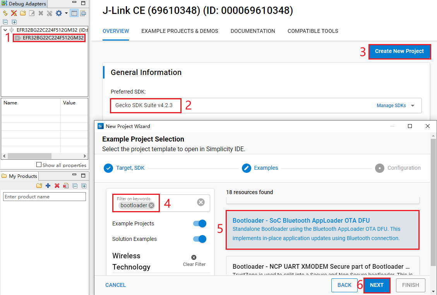This screenshot has width=437, height=295.
Task: Toggle the Example Projects switch
Action: pyautogui.click(x=199, y=223)
